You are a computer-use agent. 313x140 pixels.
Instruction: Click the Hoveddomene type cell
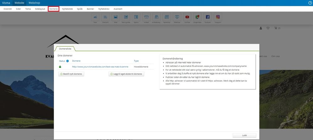coord(141,67)
